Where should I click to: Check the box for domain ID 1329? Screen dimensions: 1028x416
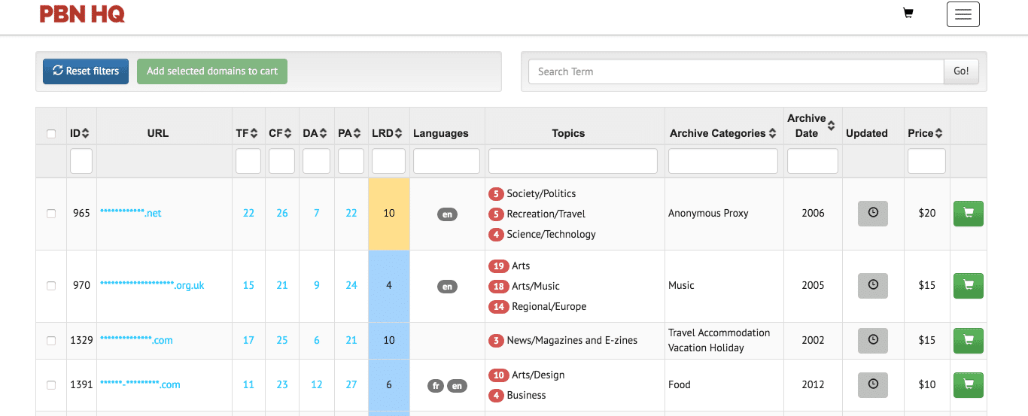tap(51, 341)
